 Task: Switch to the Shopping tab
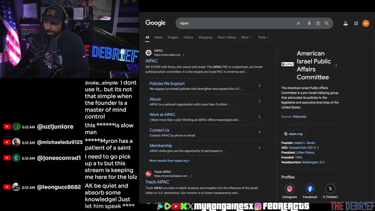[205, 37]
